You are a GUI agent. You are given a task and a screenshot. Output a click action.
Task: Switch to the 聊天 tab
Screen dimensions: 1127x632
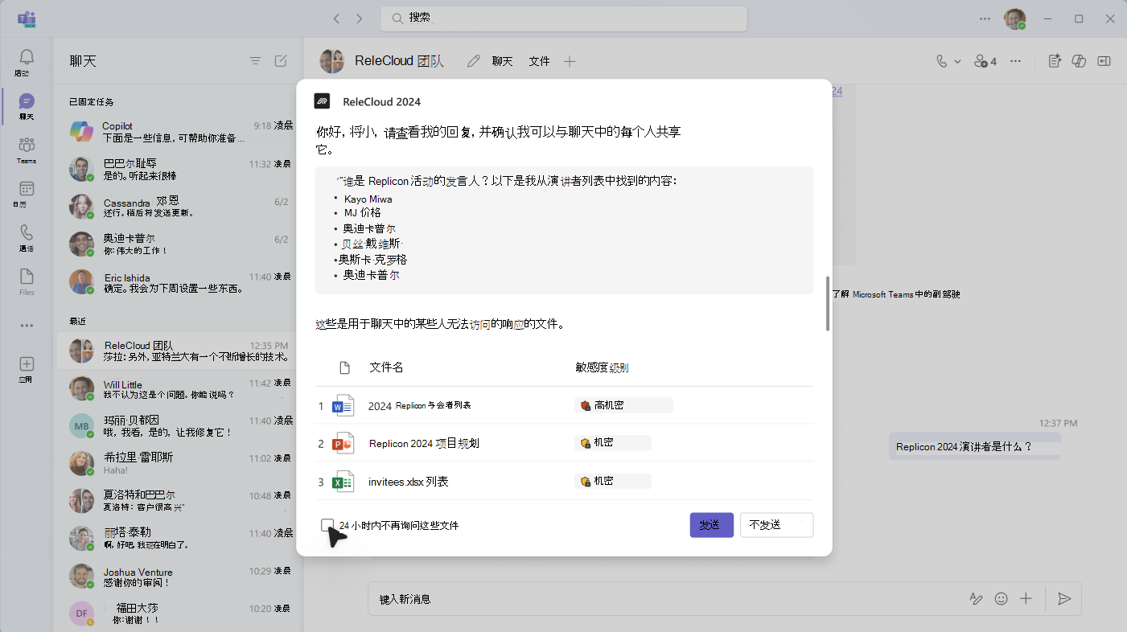click(503, 61)
